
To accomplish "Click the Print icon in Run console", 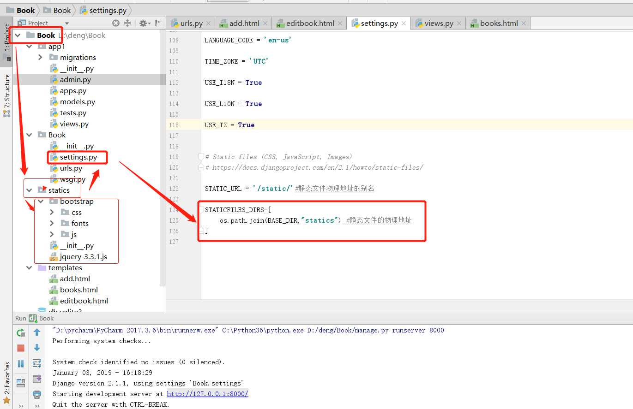I will (37, 395).
